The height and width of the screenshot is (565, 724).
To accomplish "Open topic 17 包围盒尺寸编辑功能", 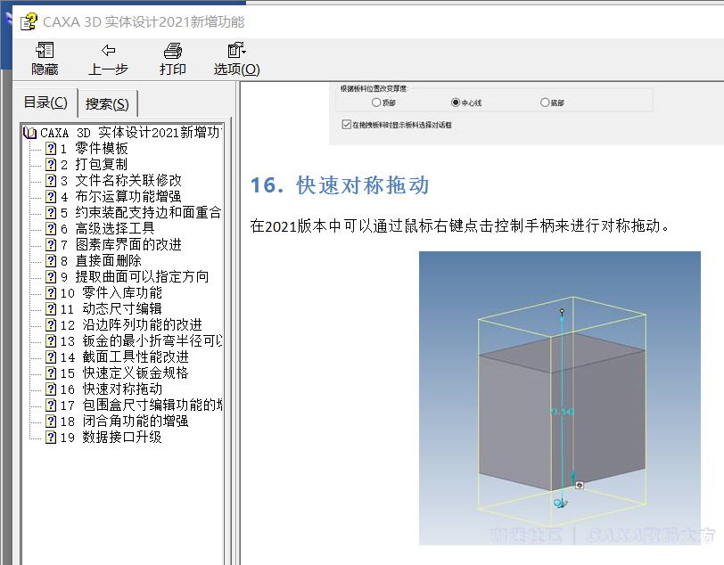I will coord(141,405).
